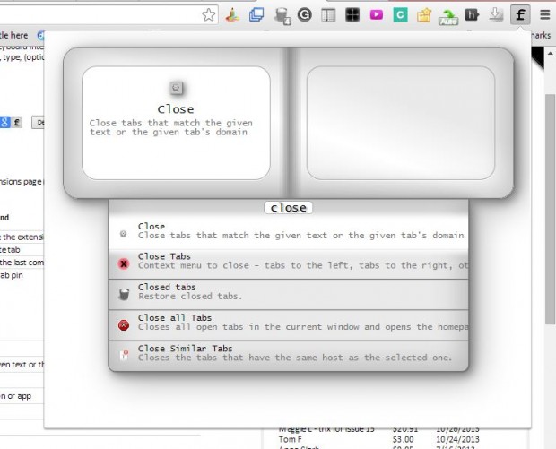The width and height of the screenshot is (556, 449).
Task: Open the Chrome hamburger menu
Action: coord(544,14)
